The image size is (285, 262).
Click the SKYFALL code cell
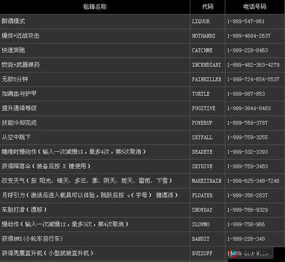click(202, 137)
